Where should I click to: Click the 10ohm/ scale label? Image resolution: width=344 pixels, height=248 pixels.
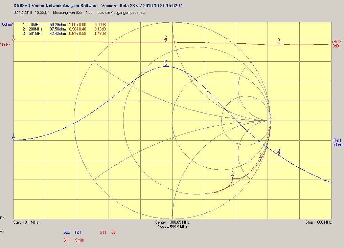tap(6, 24)
